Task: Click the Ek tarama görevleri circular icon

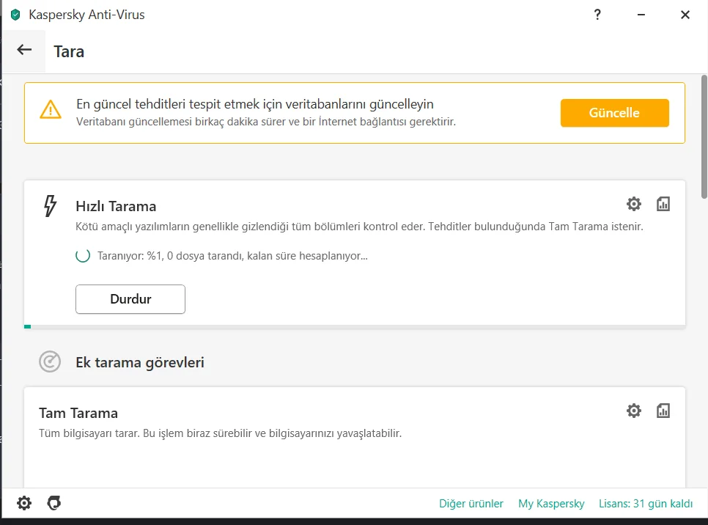Action: pyautogui.click(x=49, y=361)
